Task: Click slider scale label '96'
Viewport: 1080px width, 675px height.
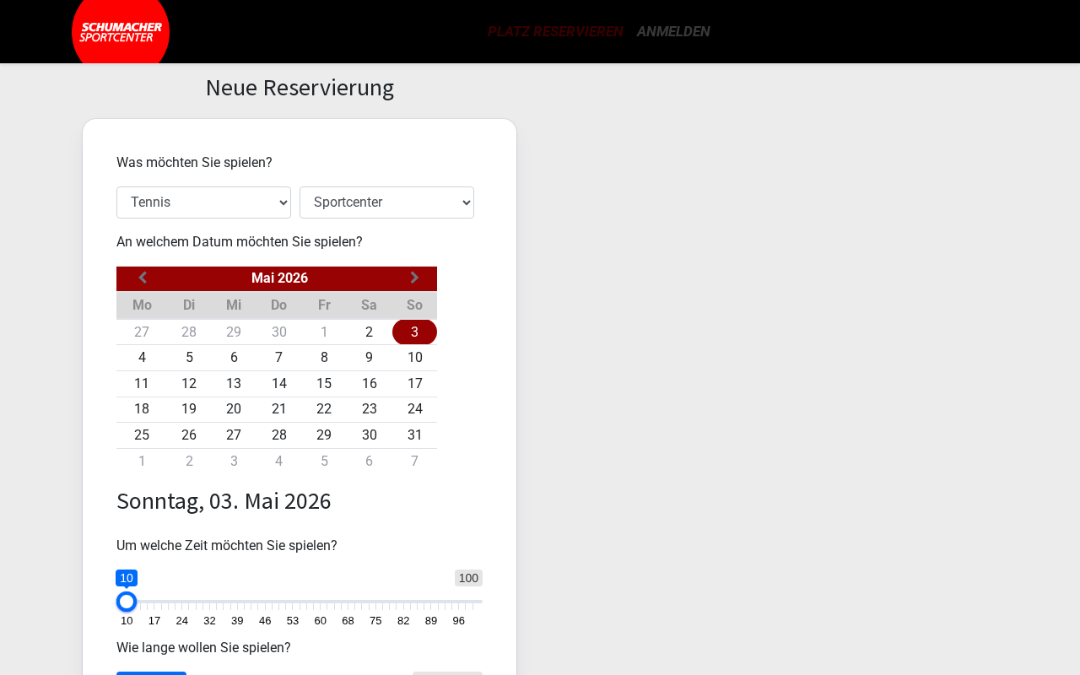Action: pos(458,621)
